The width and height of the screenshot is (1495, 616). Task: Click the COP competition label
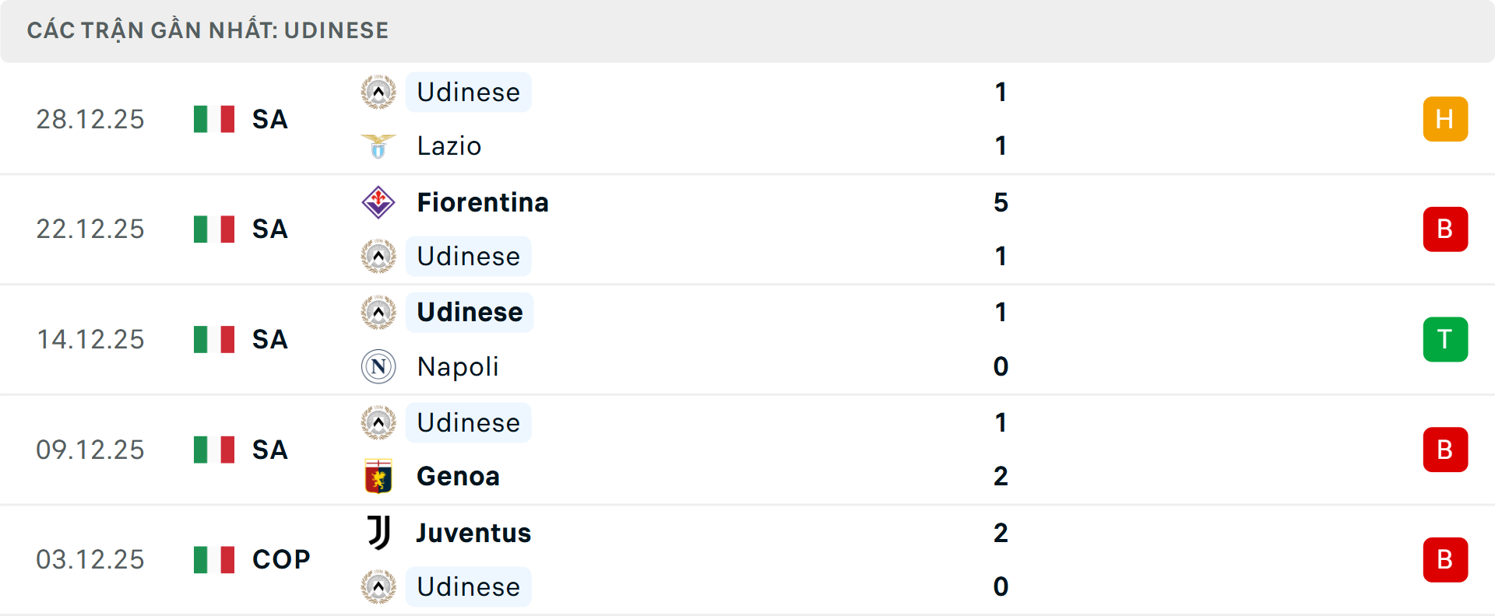(281, 559)
